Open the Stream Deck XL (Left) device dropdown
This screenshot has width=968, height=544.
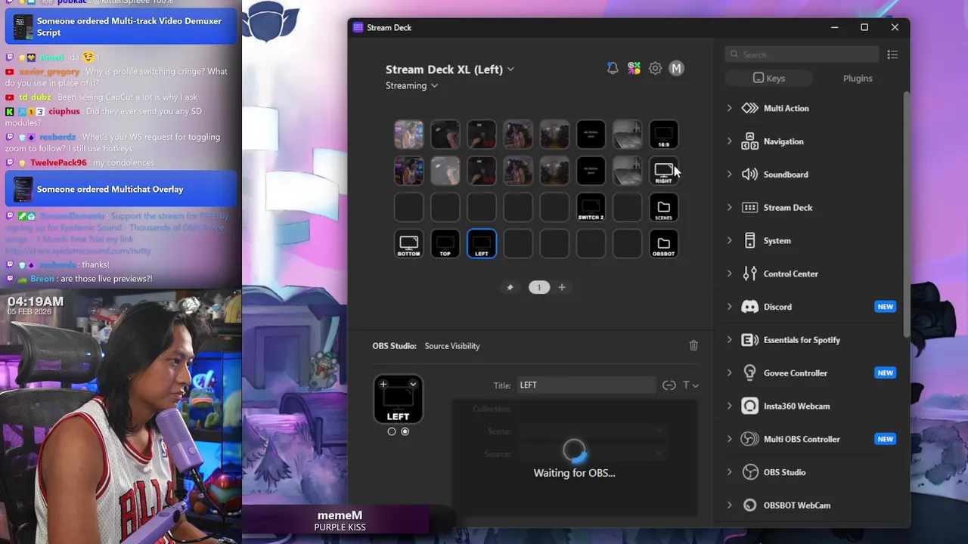[x=450, y=69]
